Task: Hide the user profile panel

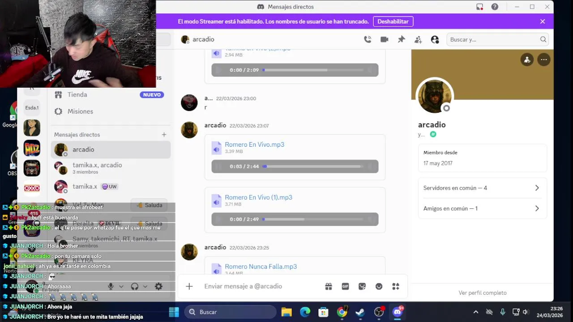Action: [435, 39]
